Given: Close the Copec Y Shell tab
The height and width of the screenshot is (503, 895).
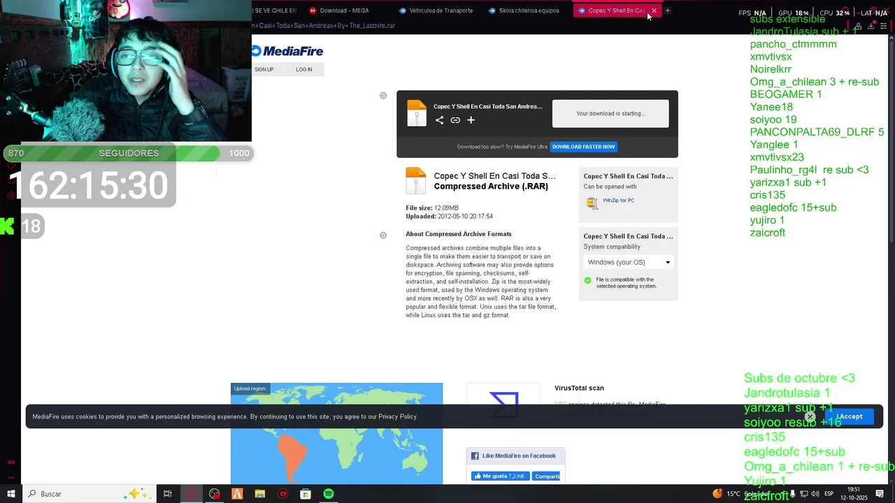Looking at the screenshot, I should click(x=654, y=10).
